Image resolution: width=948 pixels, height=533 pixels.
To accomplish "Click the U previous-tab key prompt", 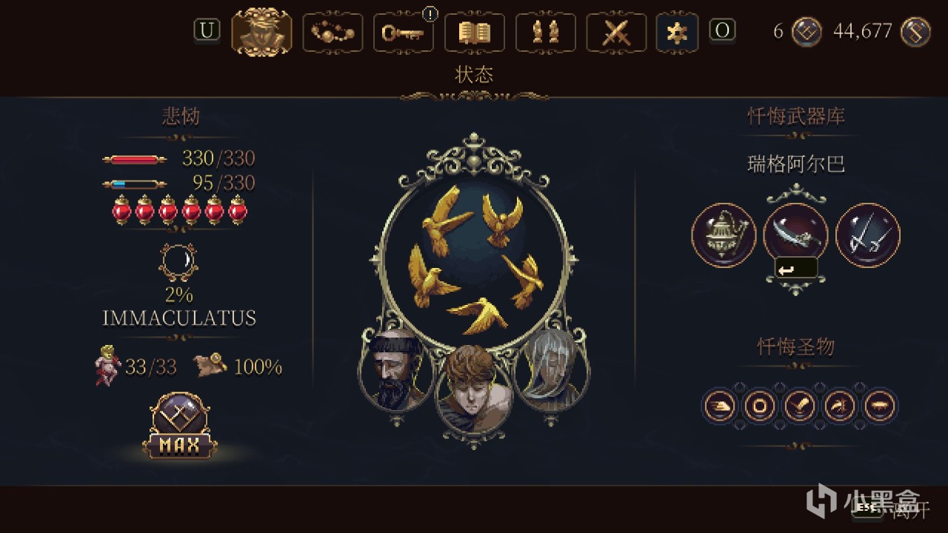I will click(x=207, y=30).
